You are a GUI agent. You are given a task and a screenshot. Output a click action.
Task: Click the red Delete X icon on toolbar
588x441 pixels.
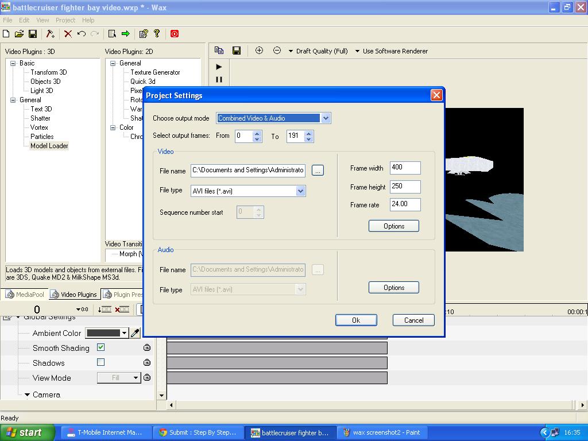67,33
